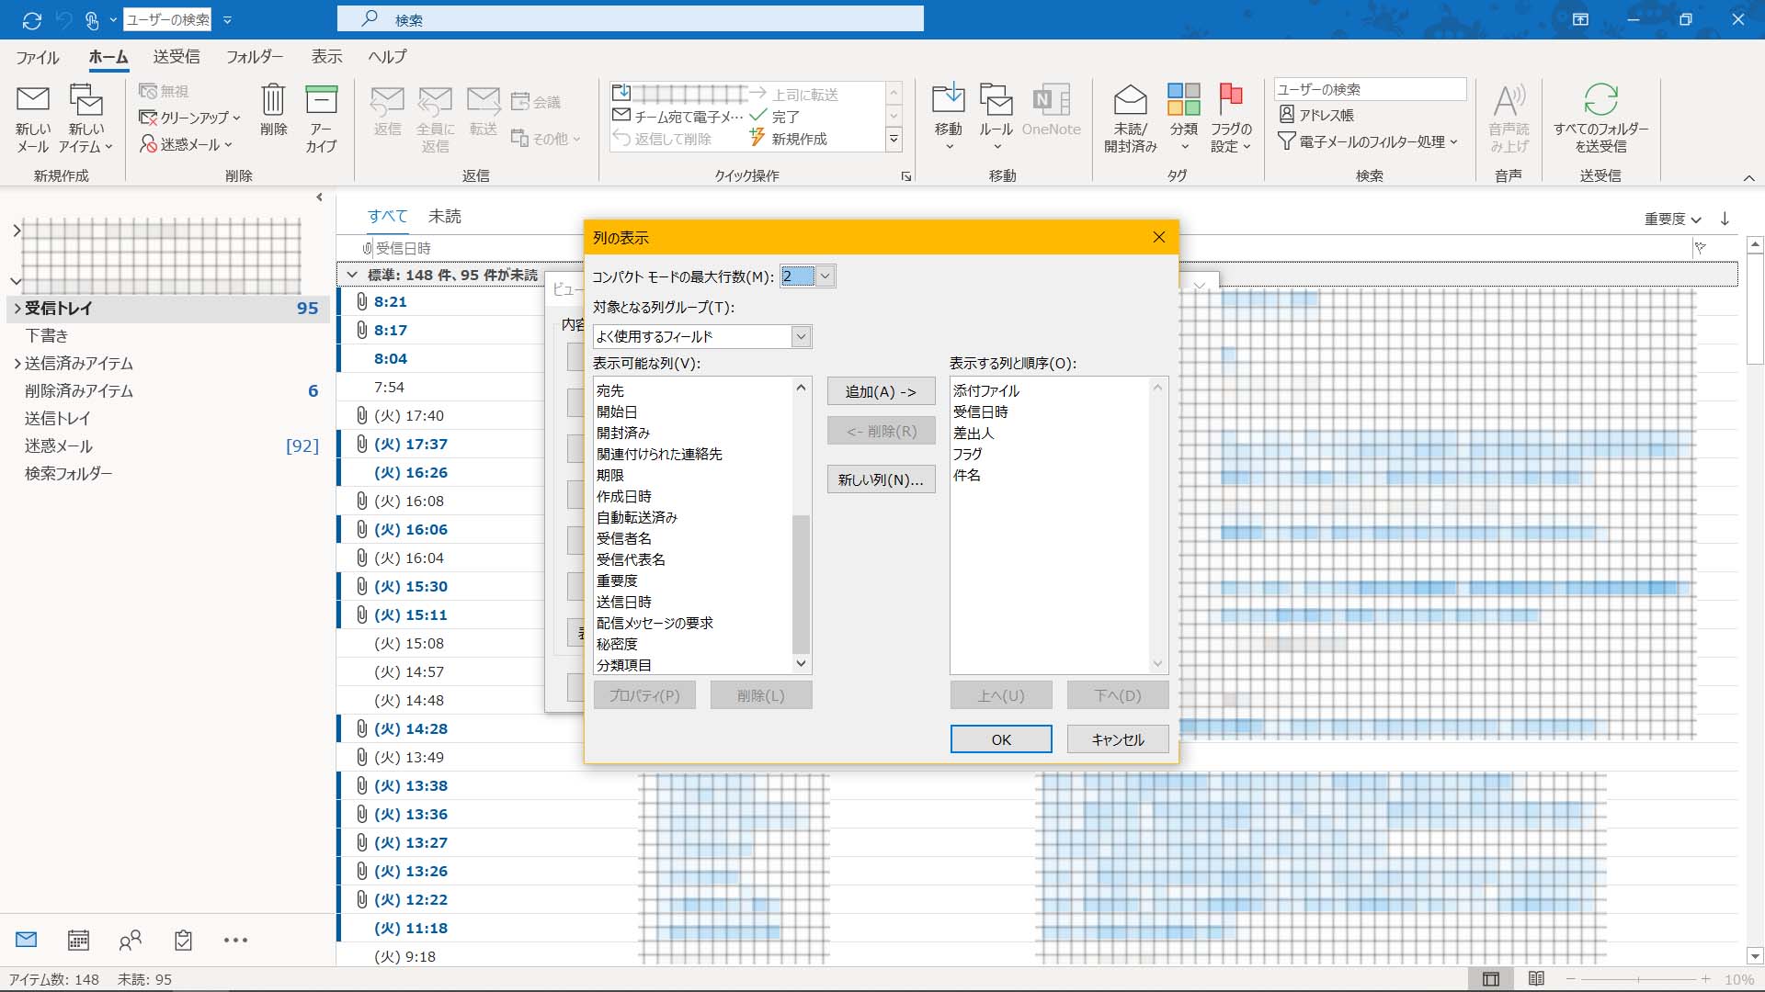Expand the Quick Steps gallery
The width and height of the screenshot is (1765, 992).
[x=893, y=139]
